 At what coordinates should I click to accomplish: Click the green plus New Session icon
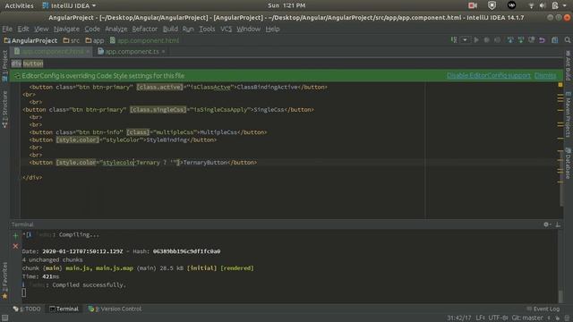(15, 236)
